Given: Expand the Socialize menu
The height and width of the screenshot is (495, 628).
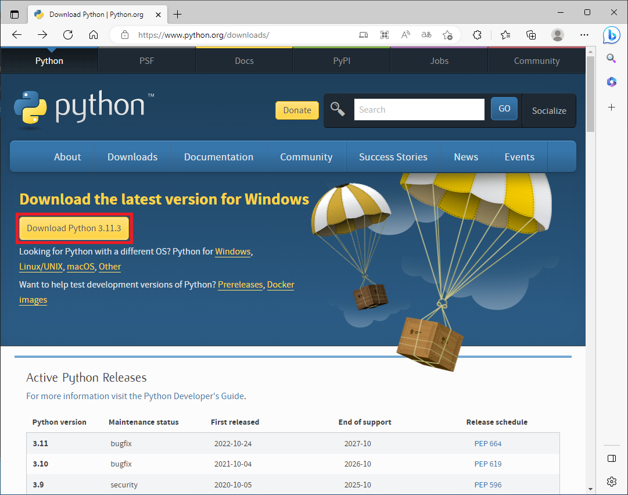Looking at the screenshot, I should 549,110.
